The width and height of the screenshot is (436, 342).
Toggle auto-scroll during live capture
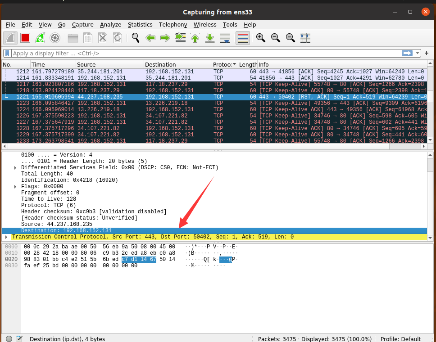225,38
